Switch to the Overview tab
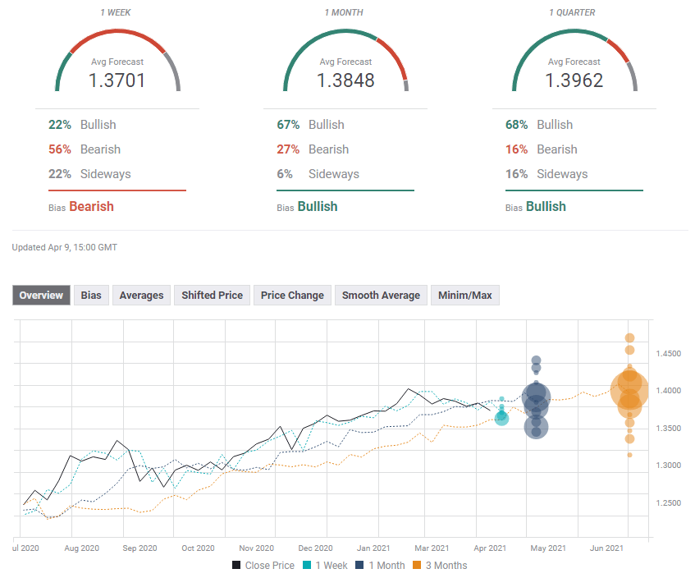Viewport: 695px width, 578px height. click(x=41, y=296)
